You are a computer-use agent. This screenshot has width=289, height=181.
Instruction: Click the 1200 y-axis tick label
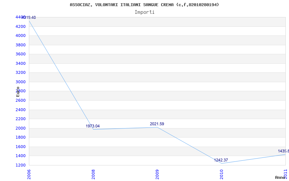21,165
